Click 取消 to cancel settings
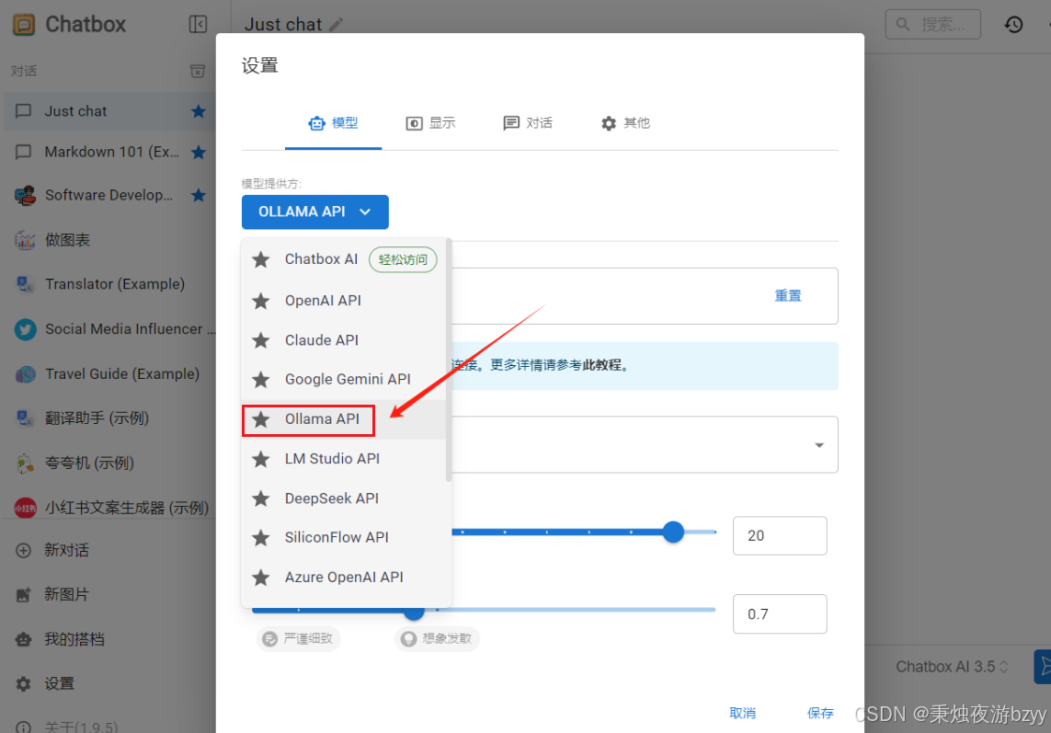Screen dimensions: 1051x733 [742, 713]
